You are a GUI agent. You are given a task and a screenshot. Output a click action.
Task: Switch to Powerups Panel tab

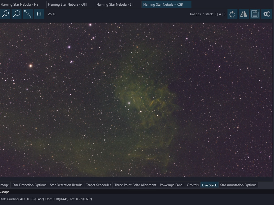pyautogui.click(x=171, y=185)
